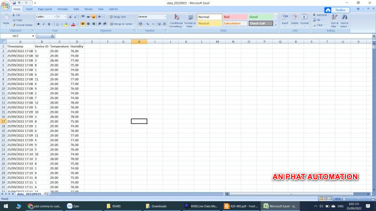Screen dimensions: 376x211
Task: Select the data_20220925 sheet tab
Action: pyautogui.click(x=29, y=194)
